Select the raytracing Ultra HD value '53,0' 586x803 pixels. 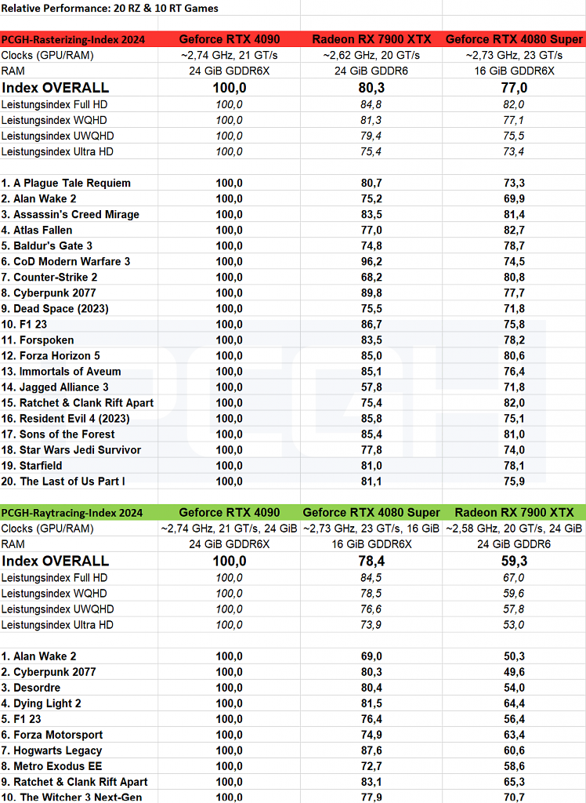click(513, 625)
